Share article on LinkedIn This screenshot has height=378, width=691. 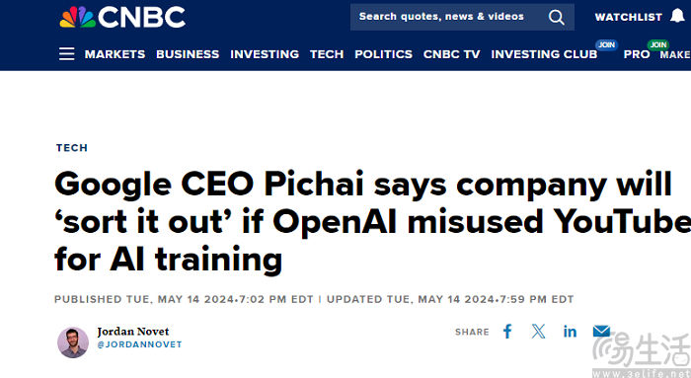[x=570, y=332]
